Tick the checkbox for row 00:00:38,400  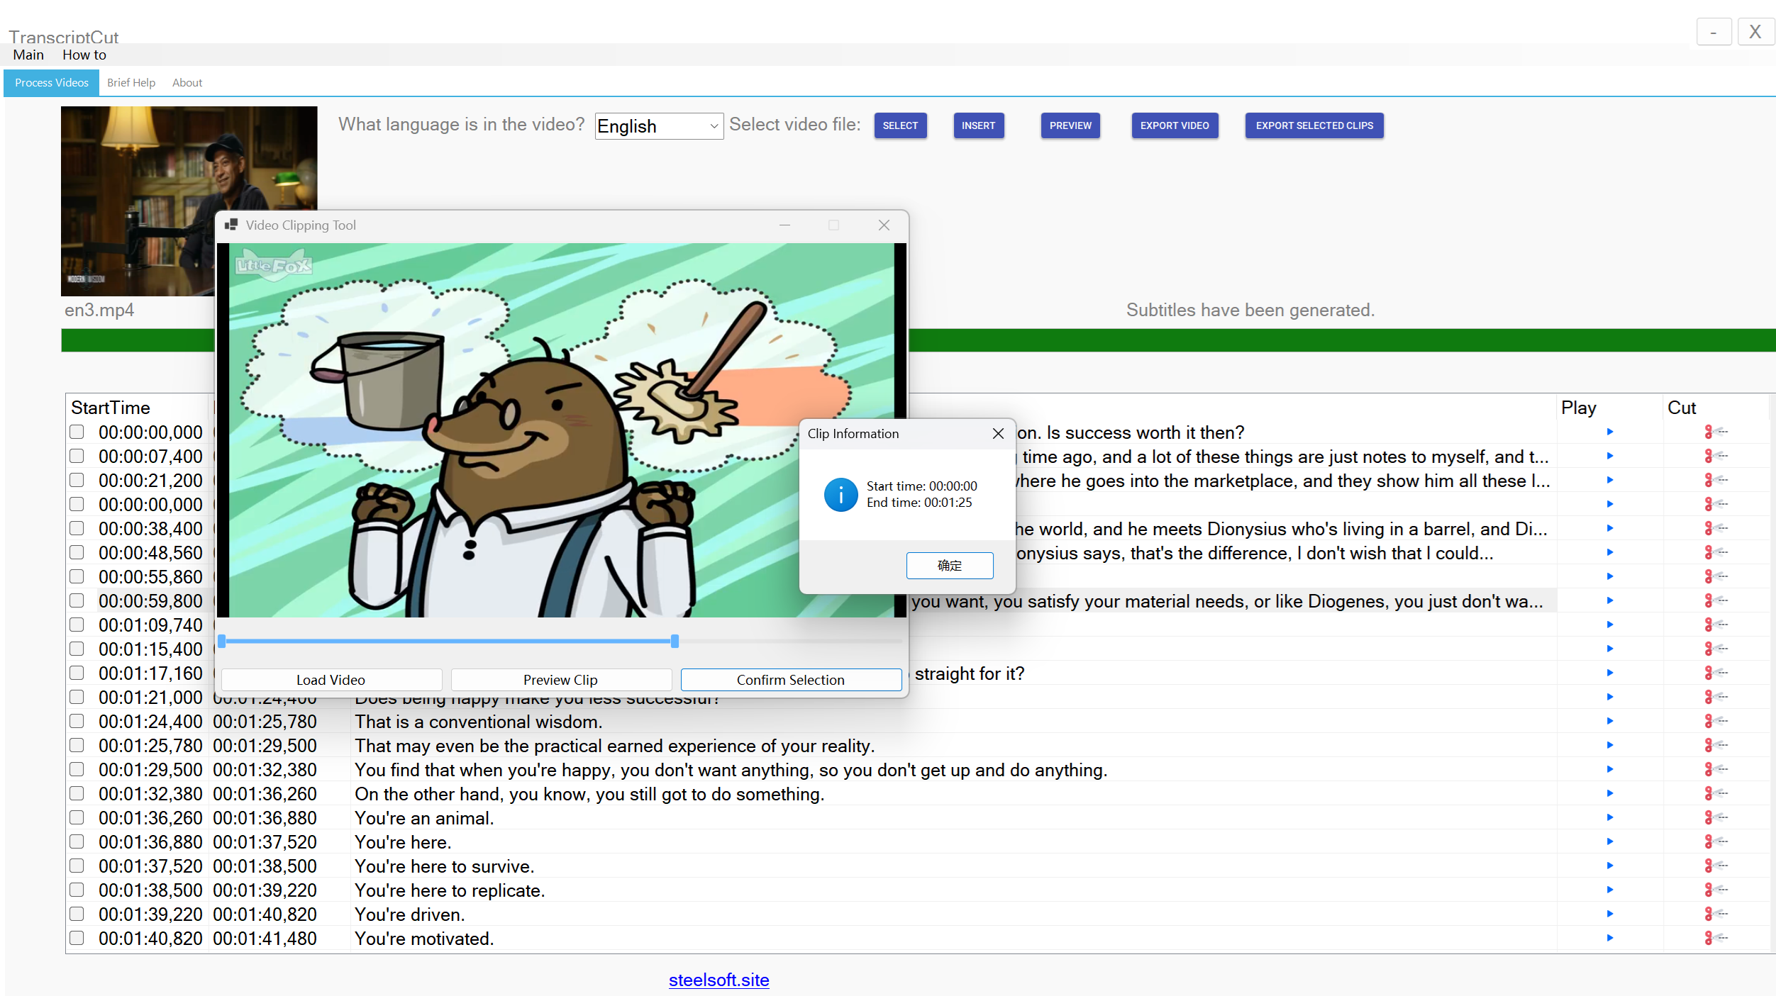point(77,528)
